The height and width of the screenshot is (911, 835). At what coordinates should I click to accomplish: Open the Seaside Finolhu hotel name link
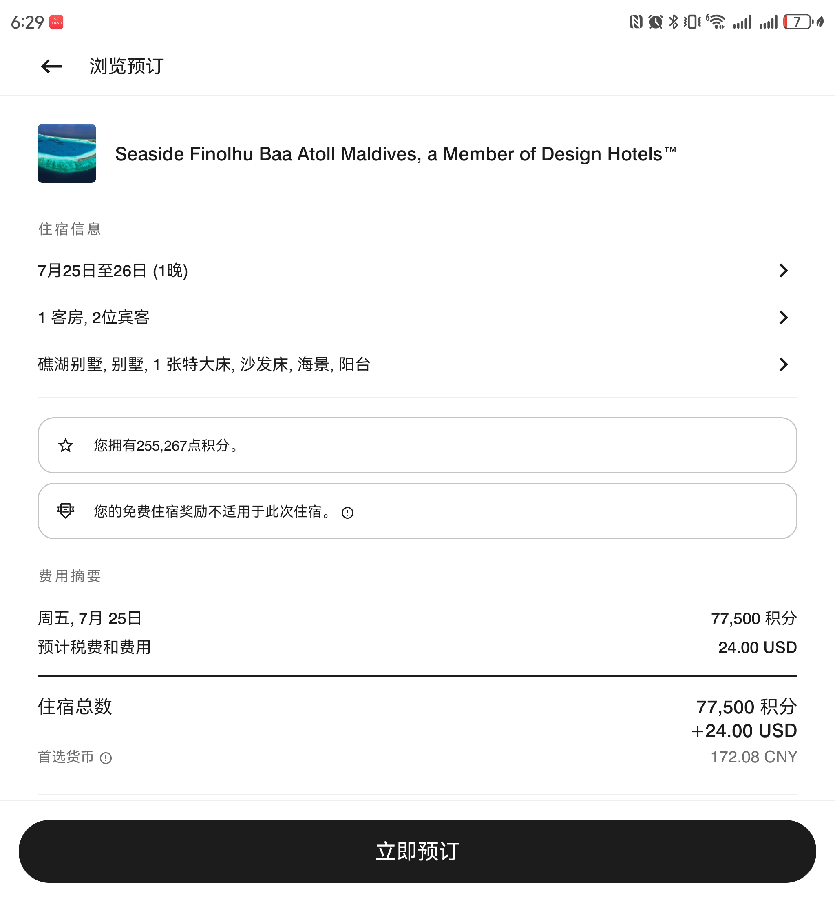(396, 154)
